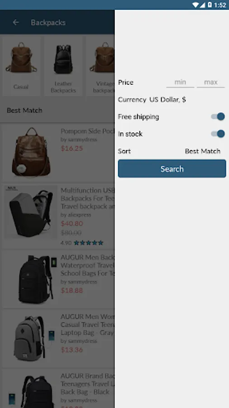The width and height of the screenshot is (229, 408).
Task: Tap the Wi-Fi icon in status bar
Action: click(x=196, y=5)
